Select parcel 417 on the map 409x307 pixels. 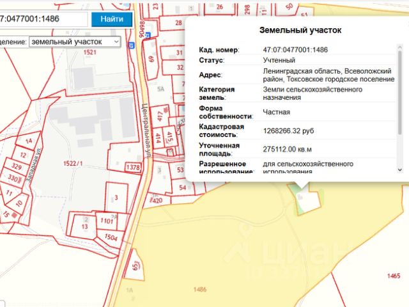pos(160,116)
